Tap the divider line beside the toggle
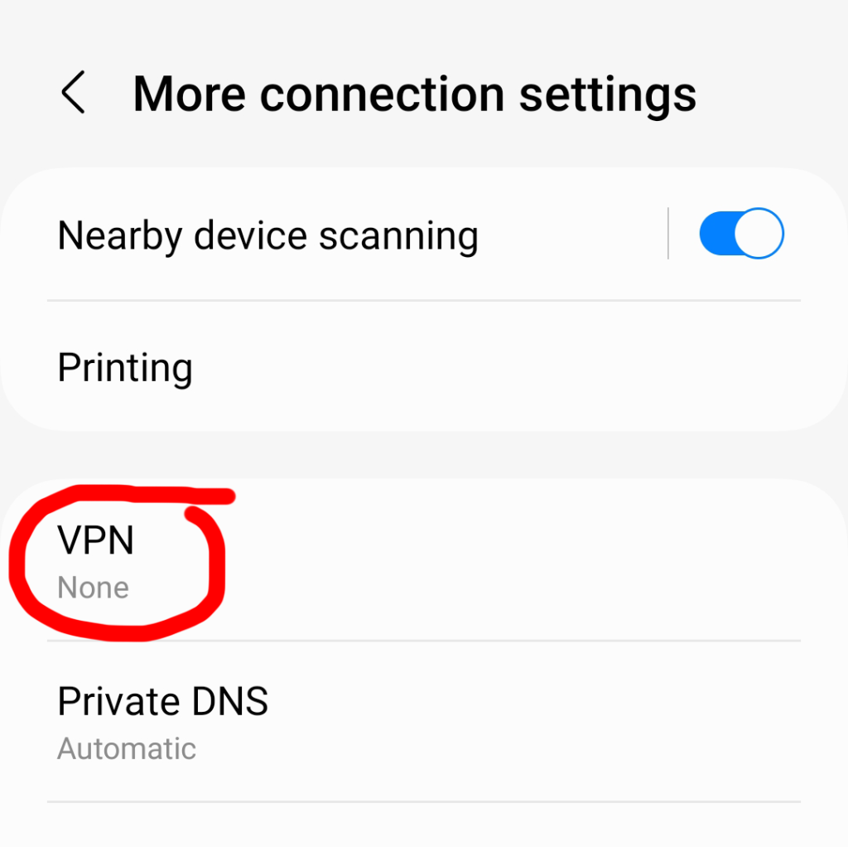The image size is (848, 847). click(668, 233)
